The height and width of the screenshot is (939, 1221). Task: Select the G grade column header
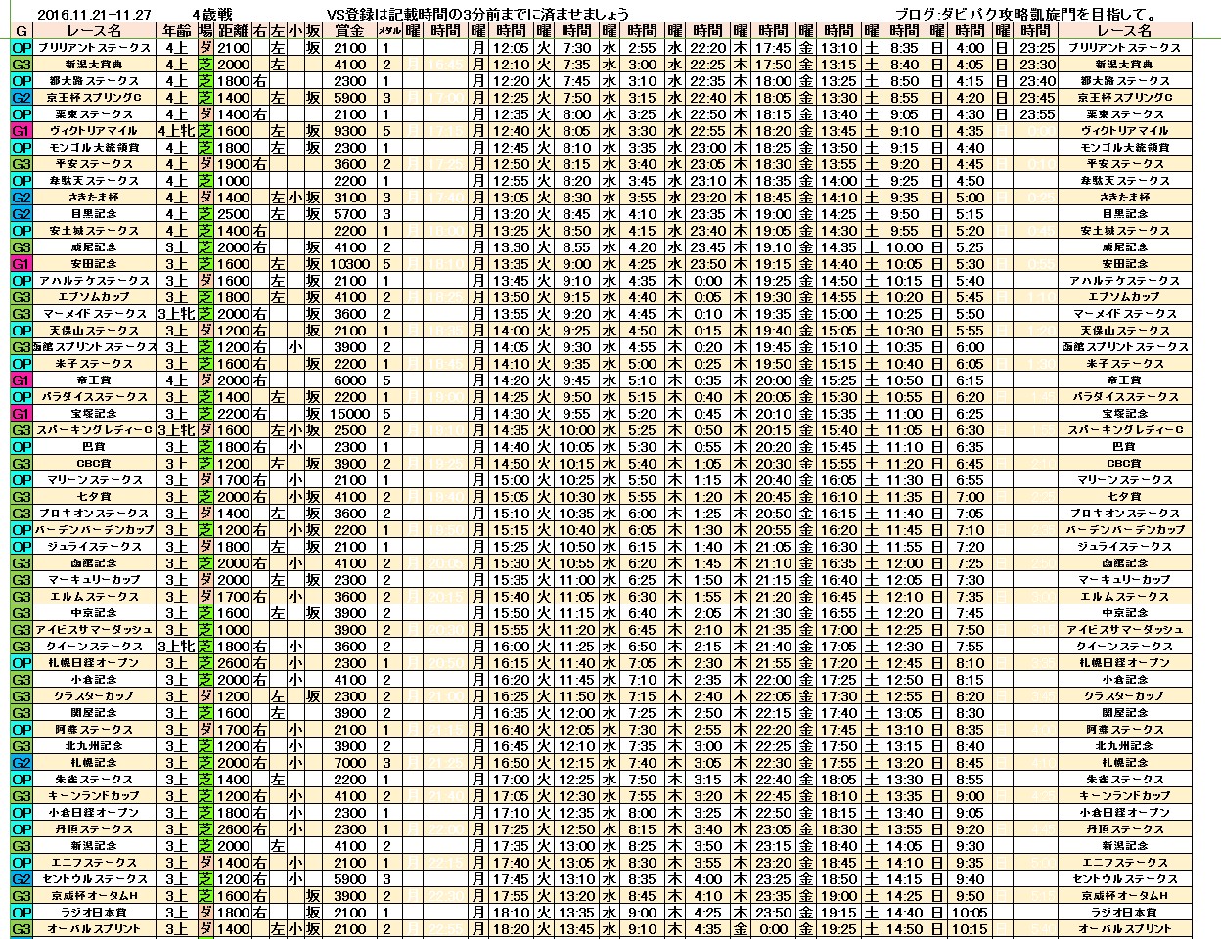22,30
